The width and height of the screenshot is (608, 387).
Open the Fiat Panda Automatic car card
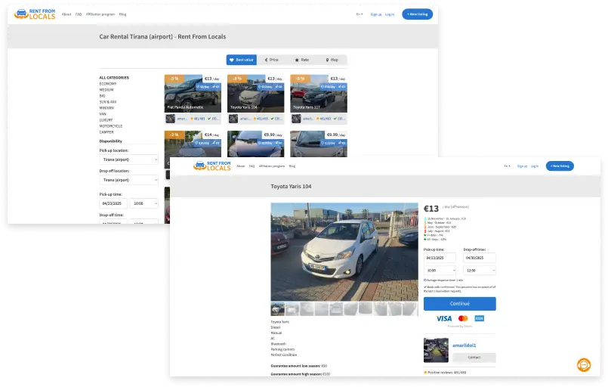pos(193,94)
